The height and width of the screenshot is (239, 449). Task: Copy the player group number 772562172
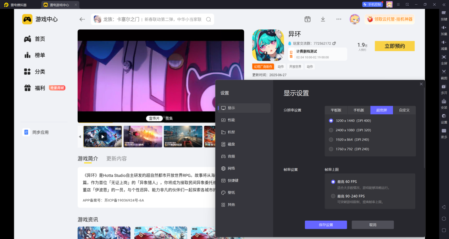[x=334, y=44]
